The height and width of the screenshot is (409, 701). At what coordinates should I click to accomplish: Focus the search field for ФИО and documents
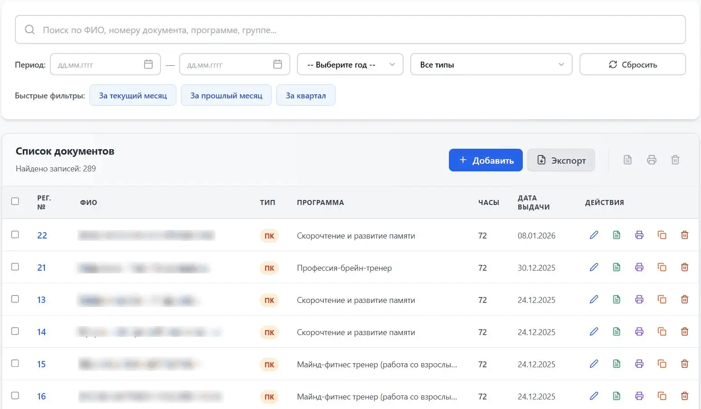(350, 30)
